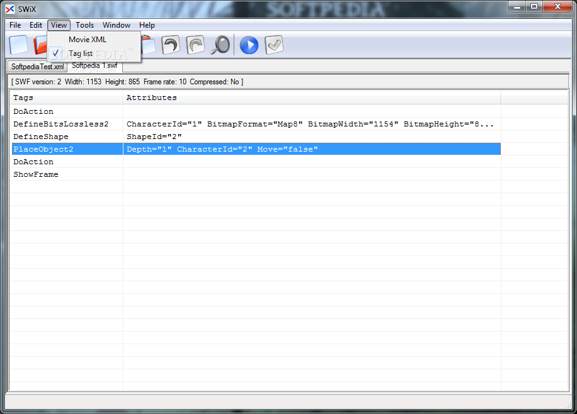Open the Edit menu
Screen dimensions: 577x414
point(36,25)
